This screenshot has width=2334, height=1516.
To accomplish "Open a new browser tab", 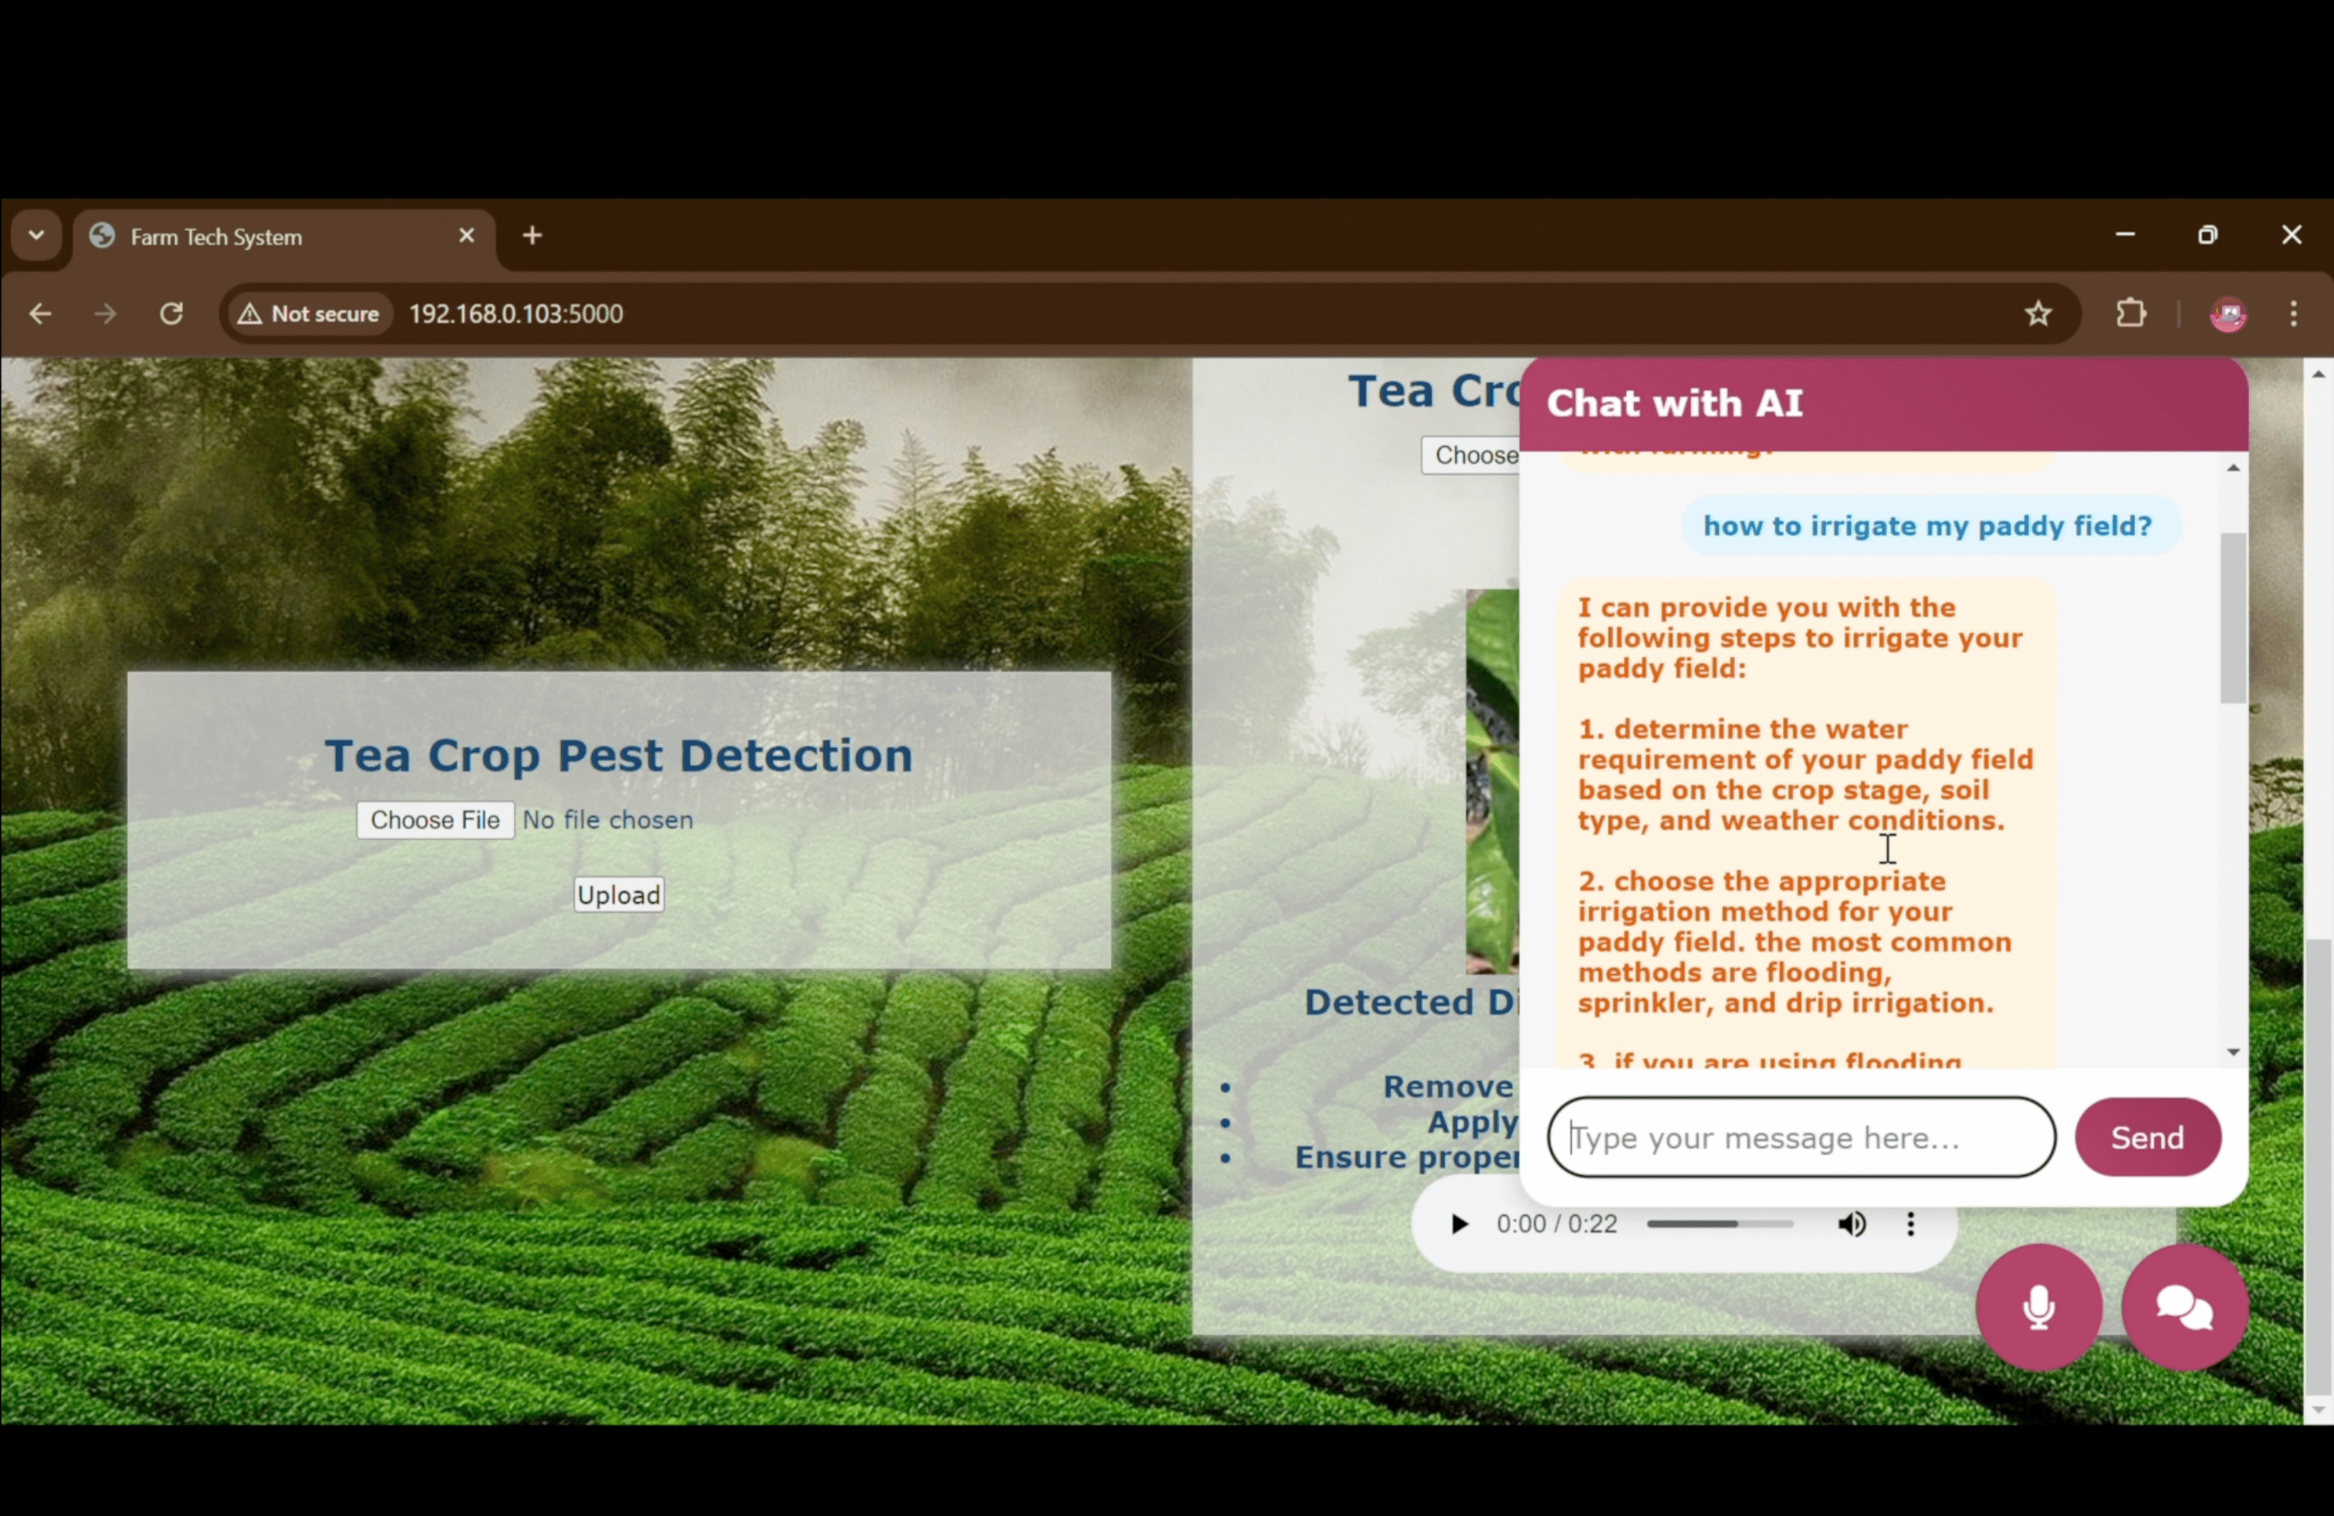I will pyautogui.click(x=533, y=235).
